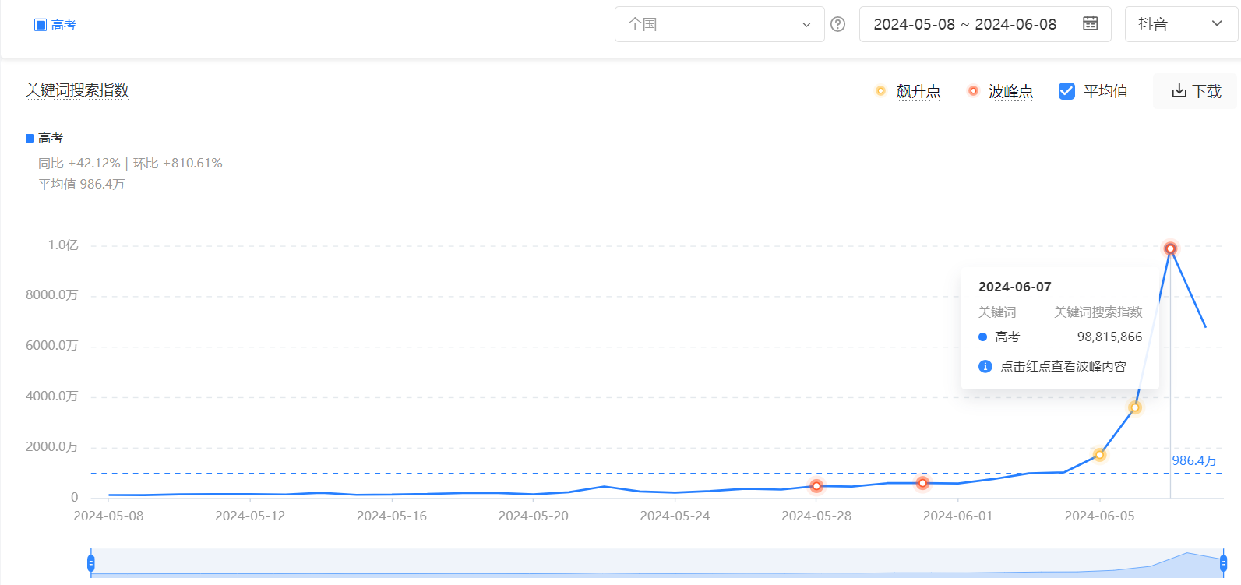
Task: Click the red peak marker on 2024-05-28
Action: pos(816,486)
